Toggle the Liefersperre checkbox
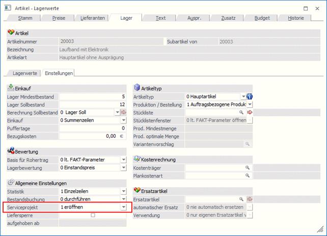Screen dimensions: 327x236 pos(92,216)
